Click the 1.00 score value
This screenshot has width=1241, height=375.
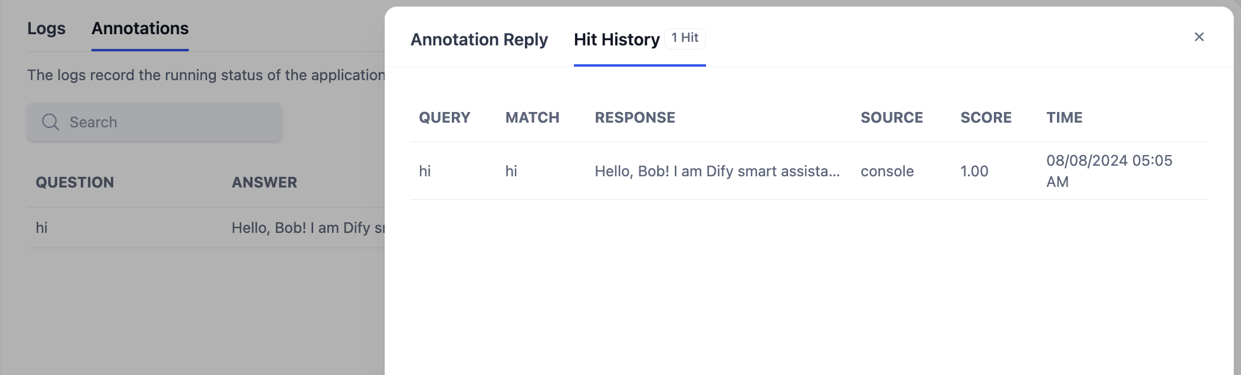(974, 171)
